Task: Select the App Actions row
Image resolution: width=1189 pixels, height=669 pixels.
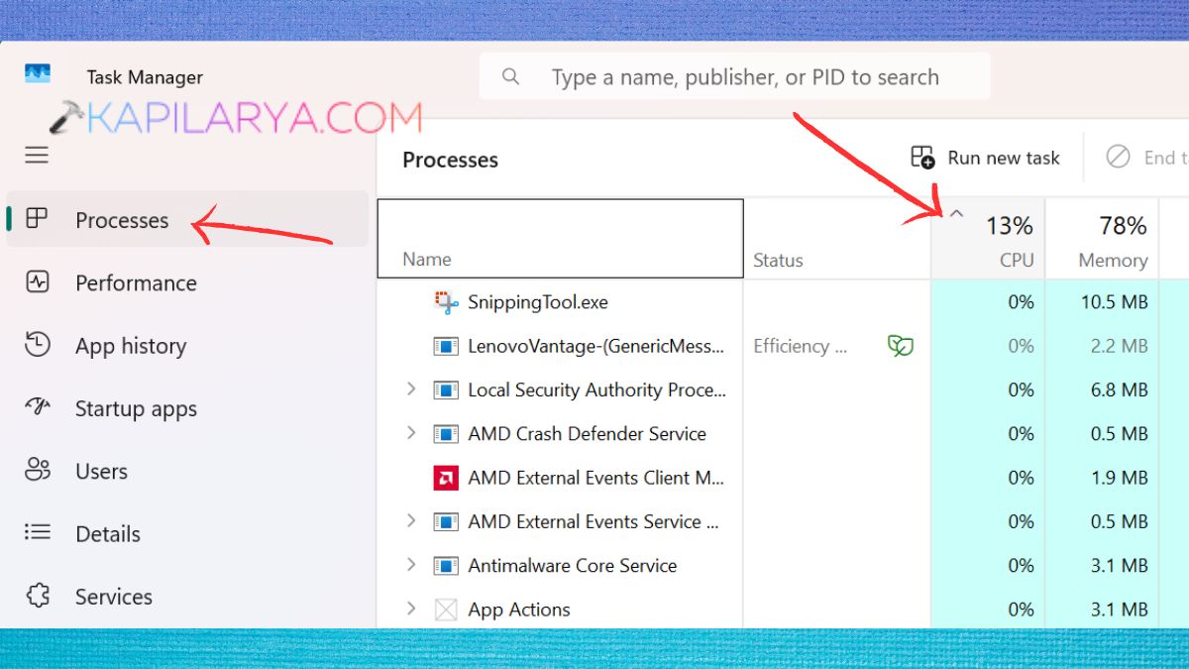Action: pyautogui.click(x=783, y=609)
